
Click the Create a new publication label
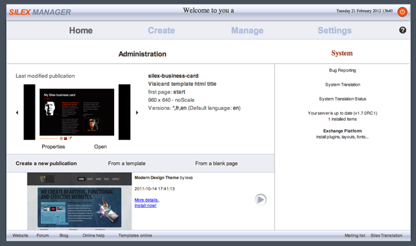[46, 164]
